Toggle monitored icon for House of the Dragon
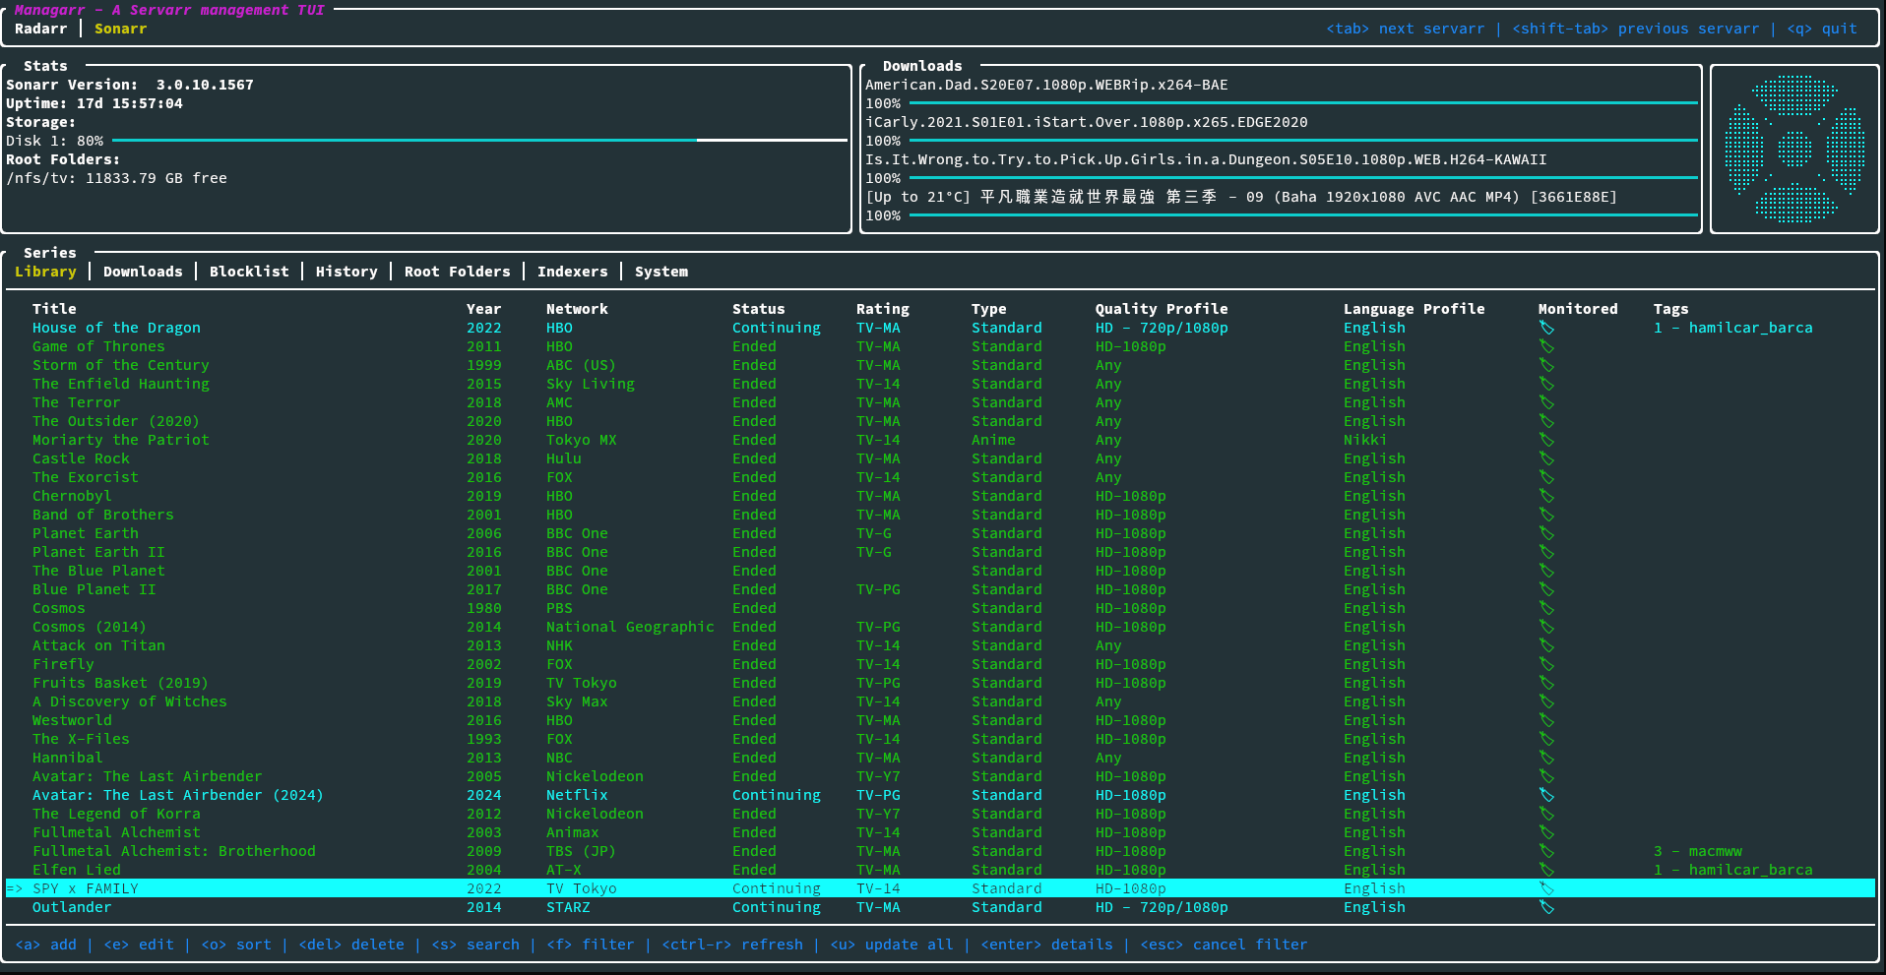Image resolution: width=1886 pixels, height=975 pixels. (x=1545, y=328)
